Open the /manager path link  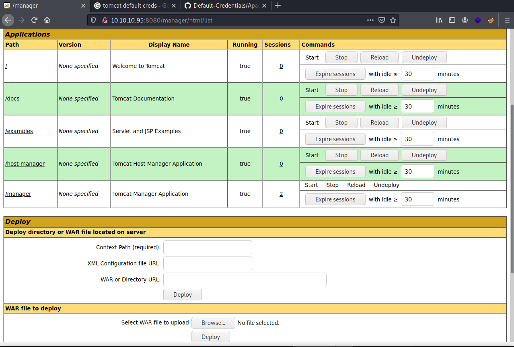point(18,194)
